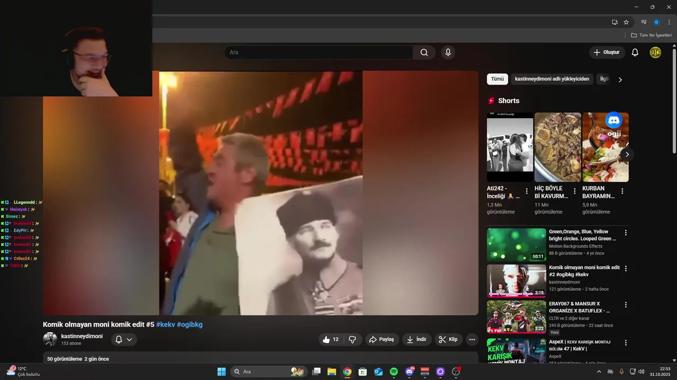Click the #kekv hashtag link

point(166,325)
